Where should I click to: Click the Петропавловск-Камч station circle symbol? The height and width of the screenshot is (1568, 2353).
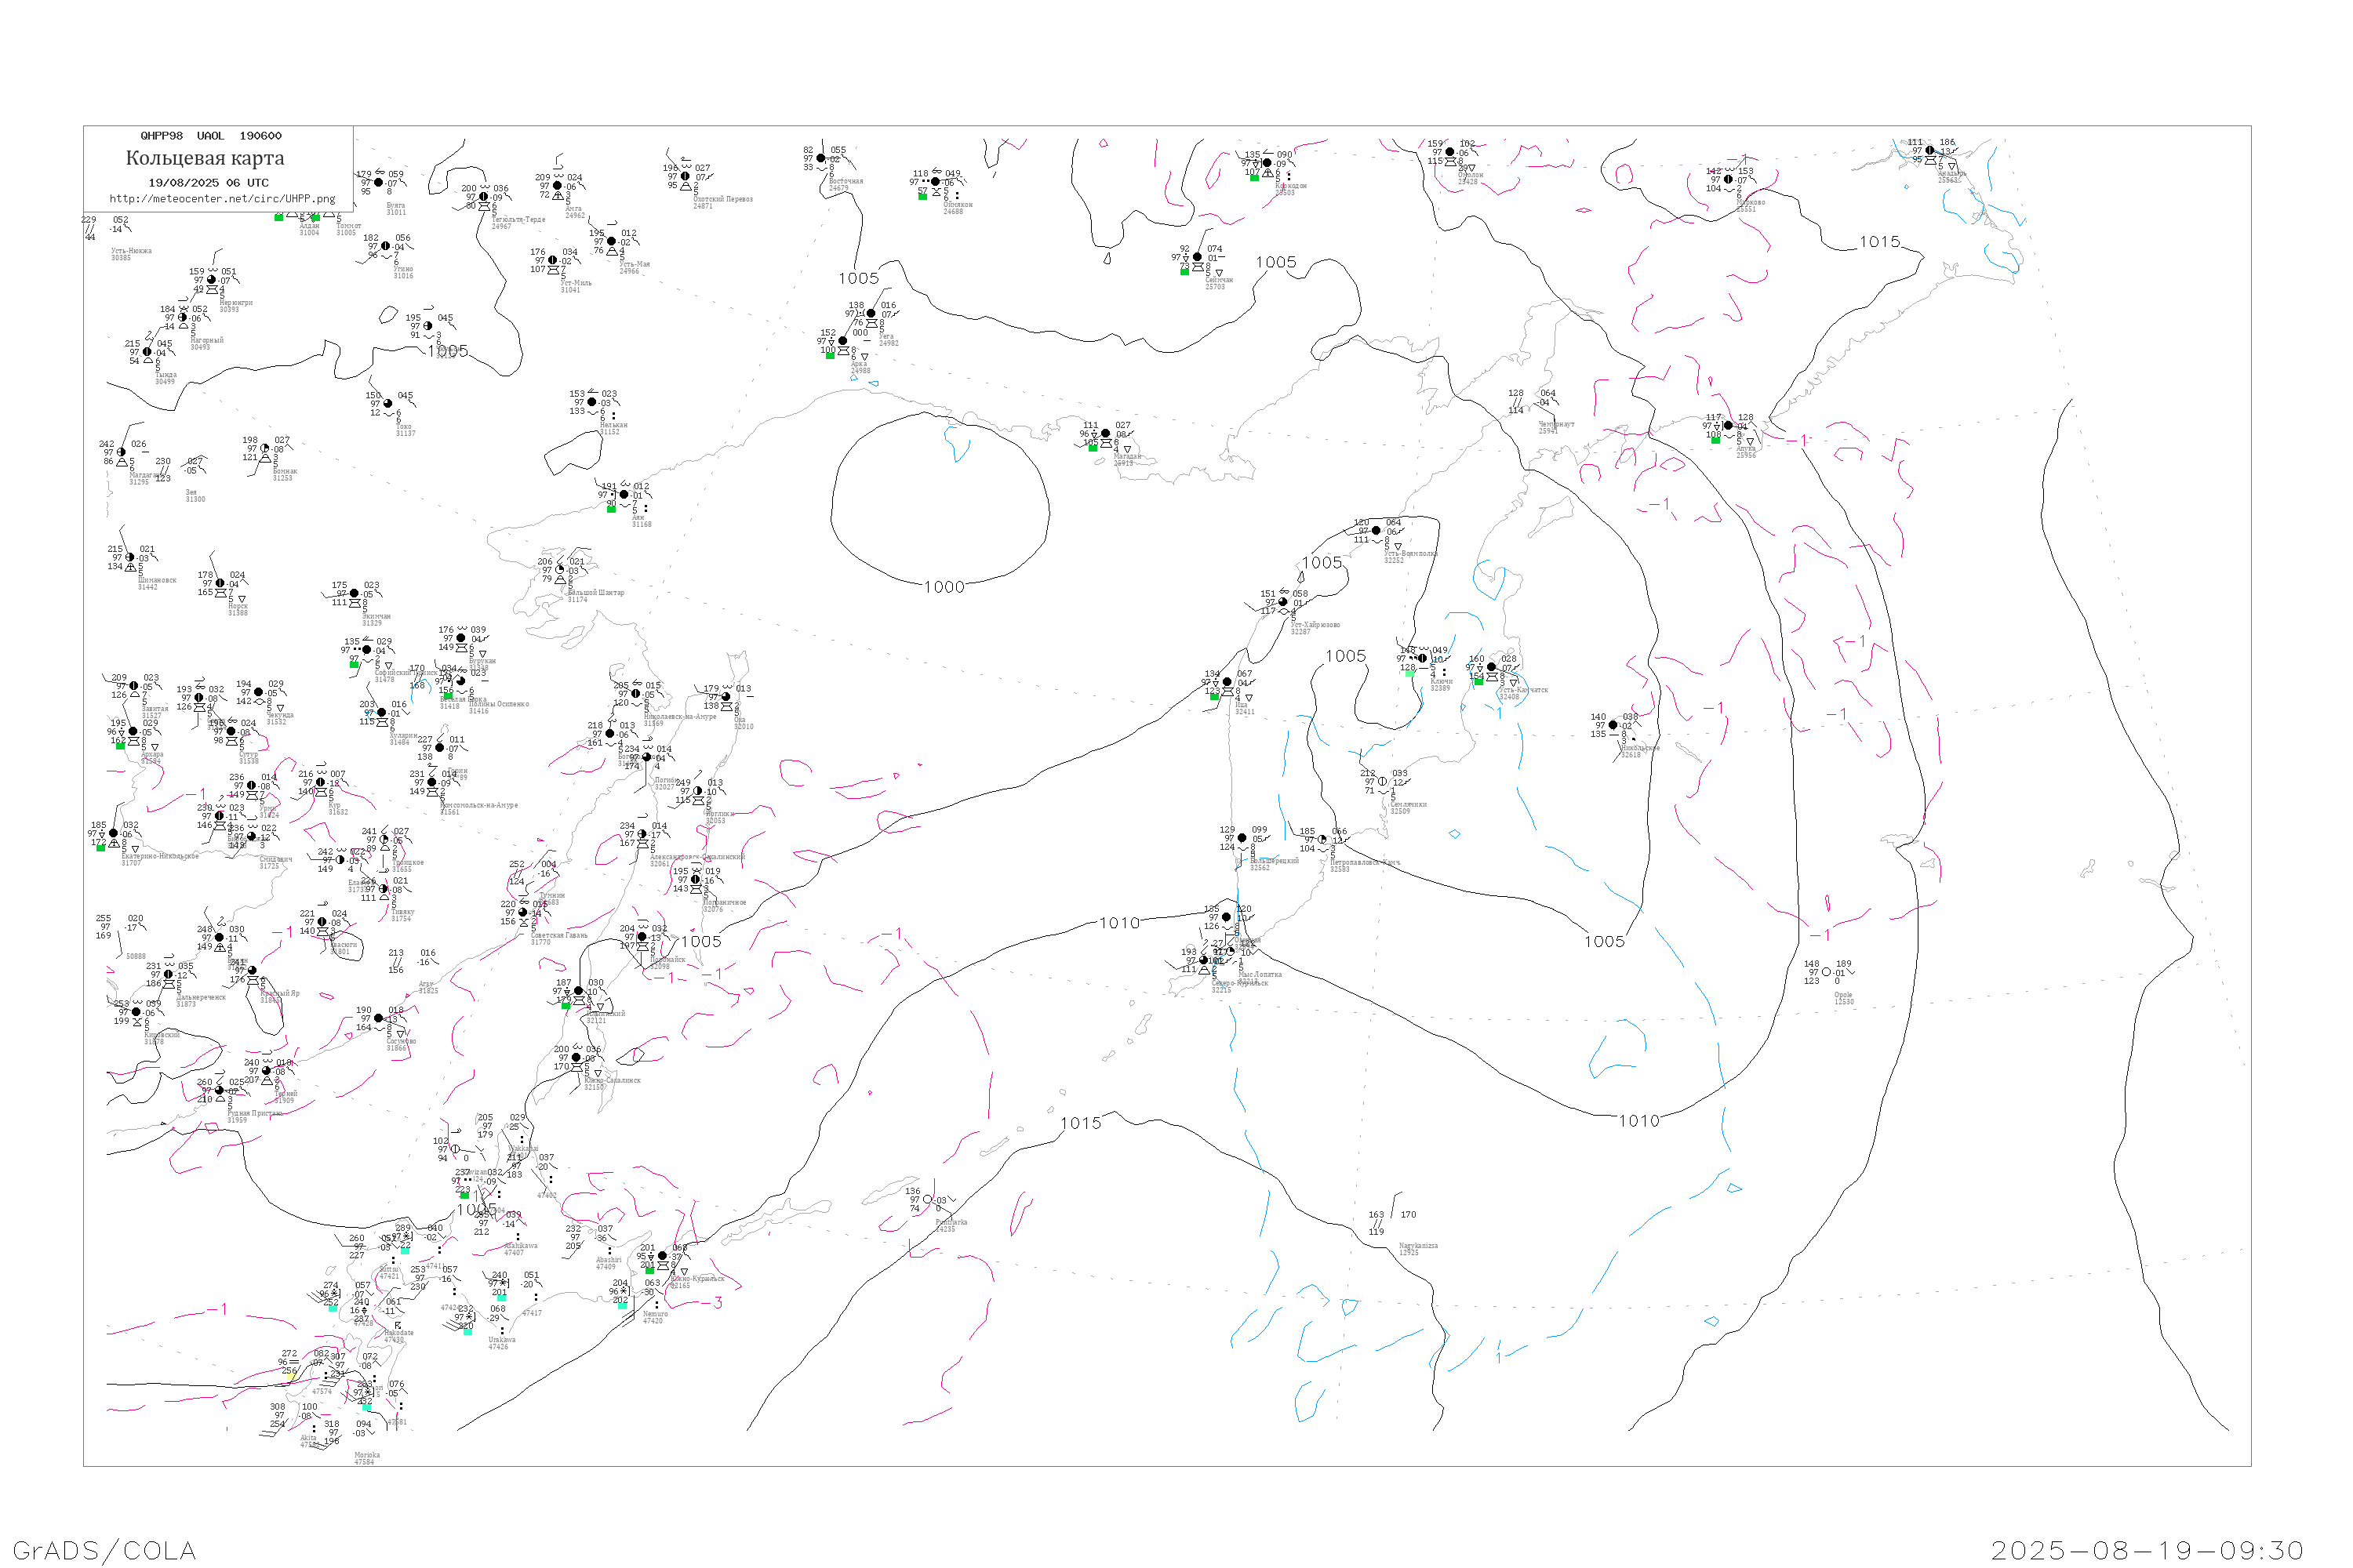point(1322,840)
